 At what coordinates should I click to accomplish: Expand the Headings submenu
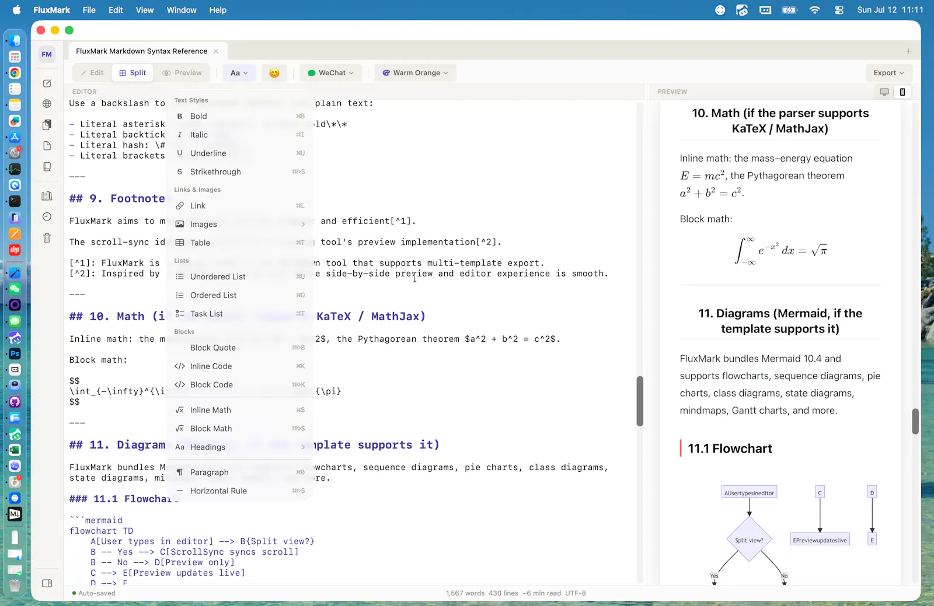click(x=240, y=447)
